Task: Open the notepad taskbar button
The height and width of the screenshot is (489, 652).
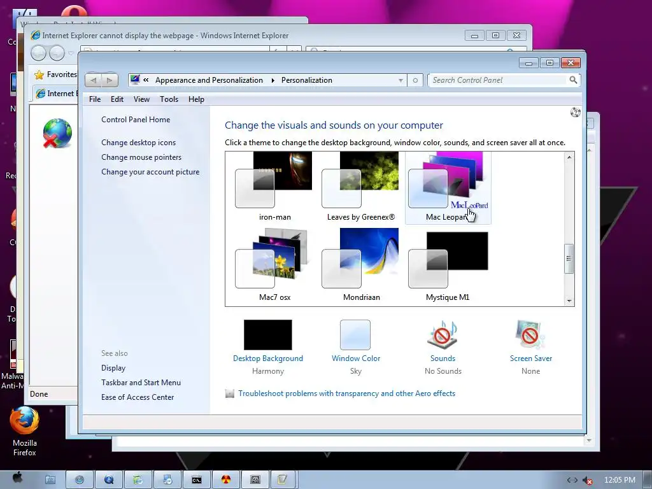Action: tap(282, 480)
